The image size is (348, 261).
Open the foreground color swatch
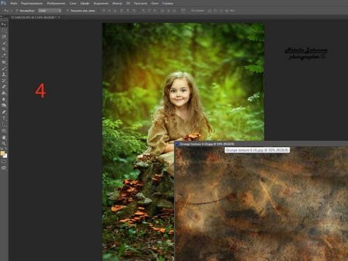click(3, 153)
